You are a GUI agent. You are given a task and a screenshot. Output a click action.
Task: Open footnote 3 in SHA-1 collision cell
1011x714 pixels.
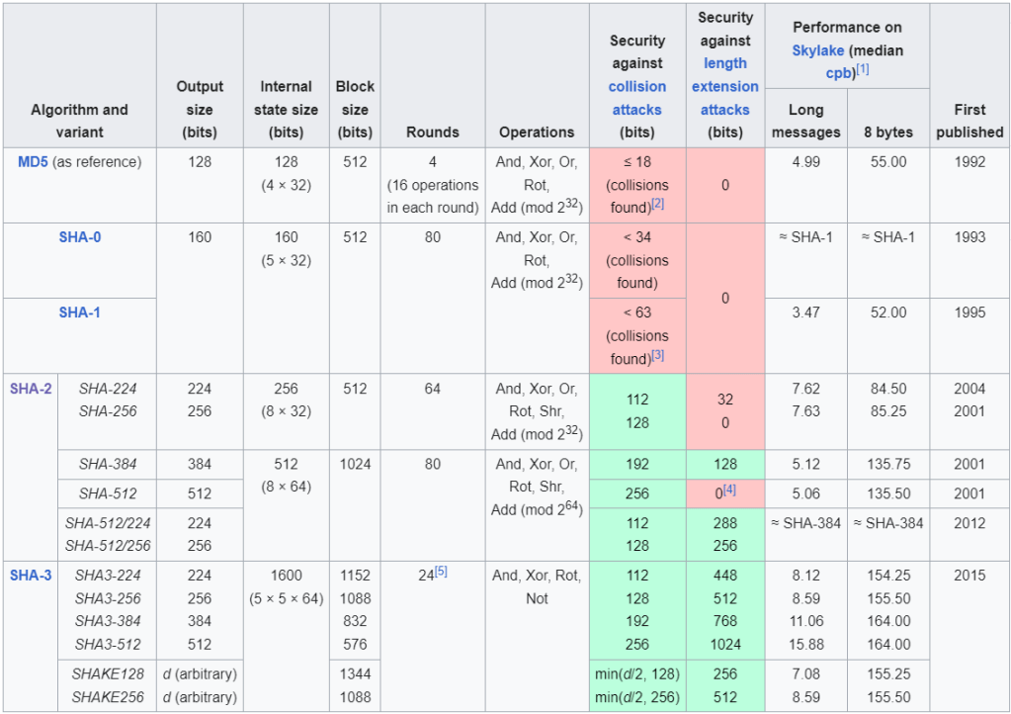tap(657, 354)
